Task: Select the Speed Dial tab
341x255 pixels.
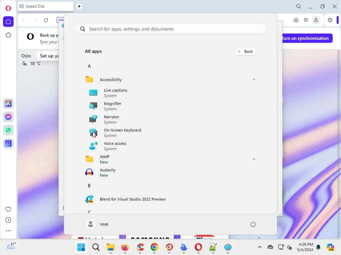Action: click(x=46, y=6)
